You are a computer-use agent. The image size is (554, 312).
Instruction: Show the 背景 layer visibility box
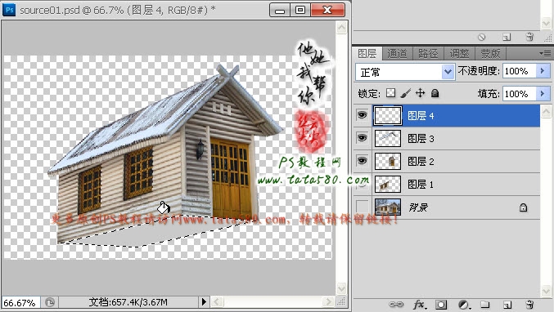(x=362, y=207)
